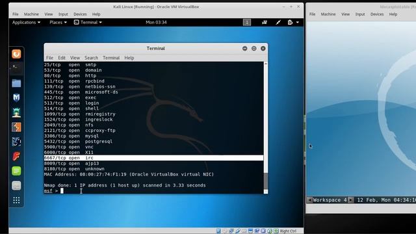Open Firefox from the Kali dock
The width and height of the screenshot is (416, 234).
tap(16, 54)
